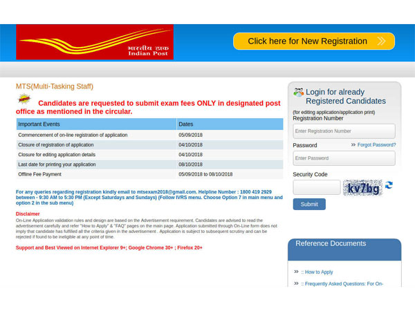Screen dimensions: 415x311
Task: Click the Security Code input box
Action: pyautogui.click(x=316, y=187)
